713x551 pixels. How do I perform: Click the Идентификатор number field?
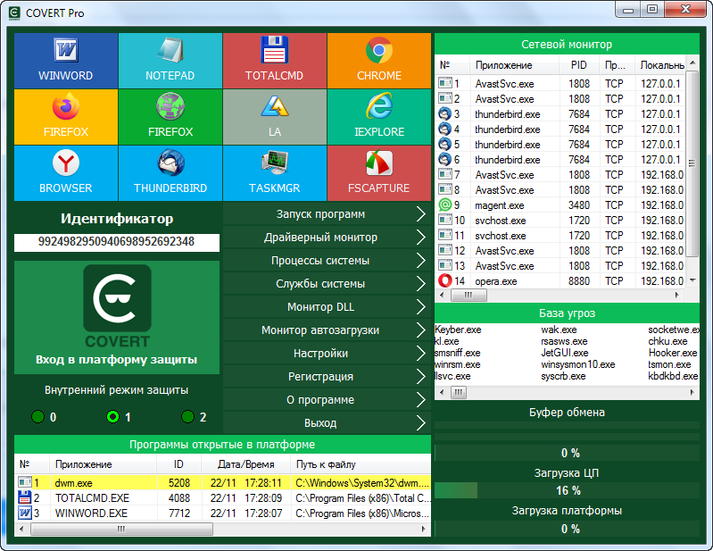(x=117, y=242)
